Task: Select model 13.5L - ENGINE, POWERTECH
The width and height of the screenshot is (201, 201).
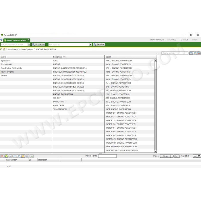Action: tap(130, 79)
